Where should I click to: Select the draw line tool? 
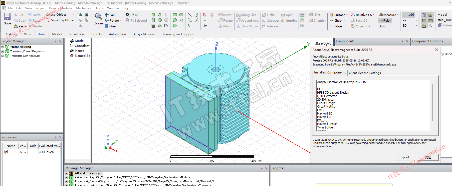pyautogui.click(x=190, y=15)
